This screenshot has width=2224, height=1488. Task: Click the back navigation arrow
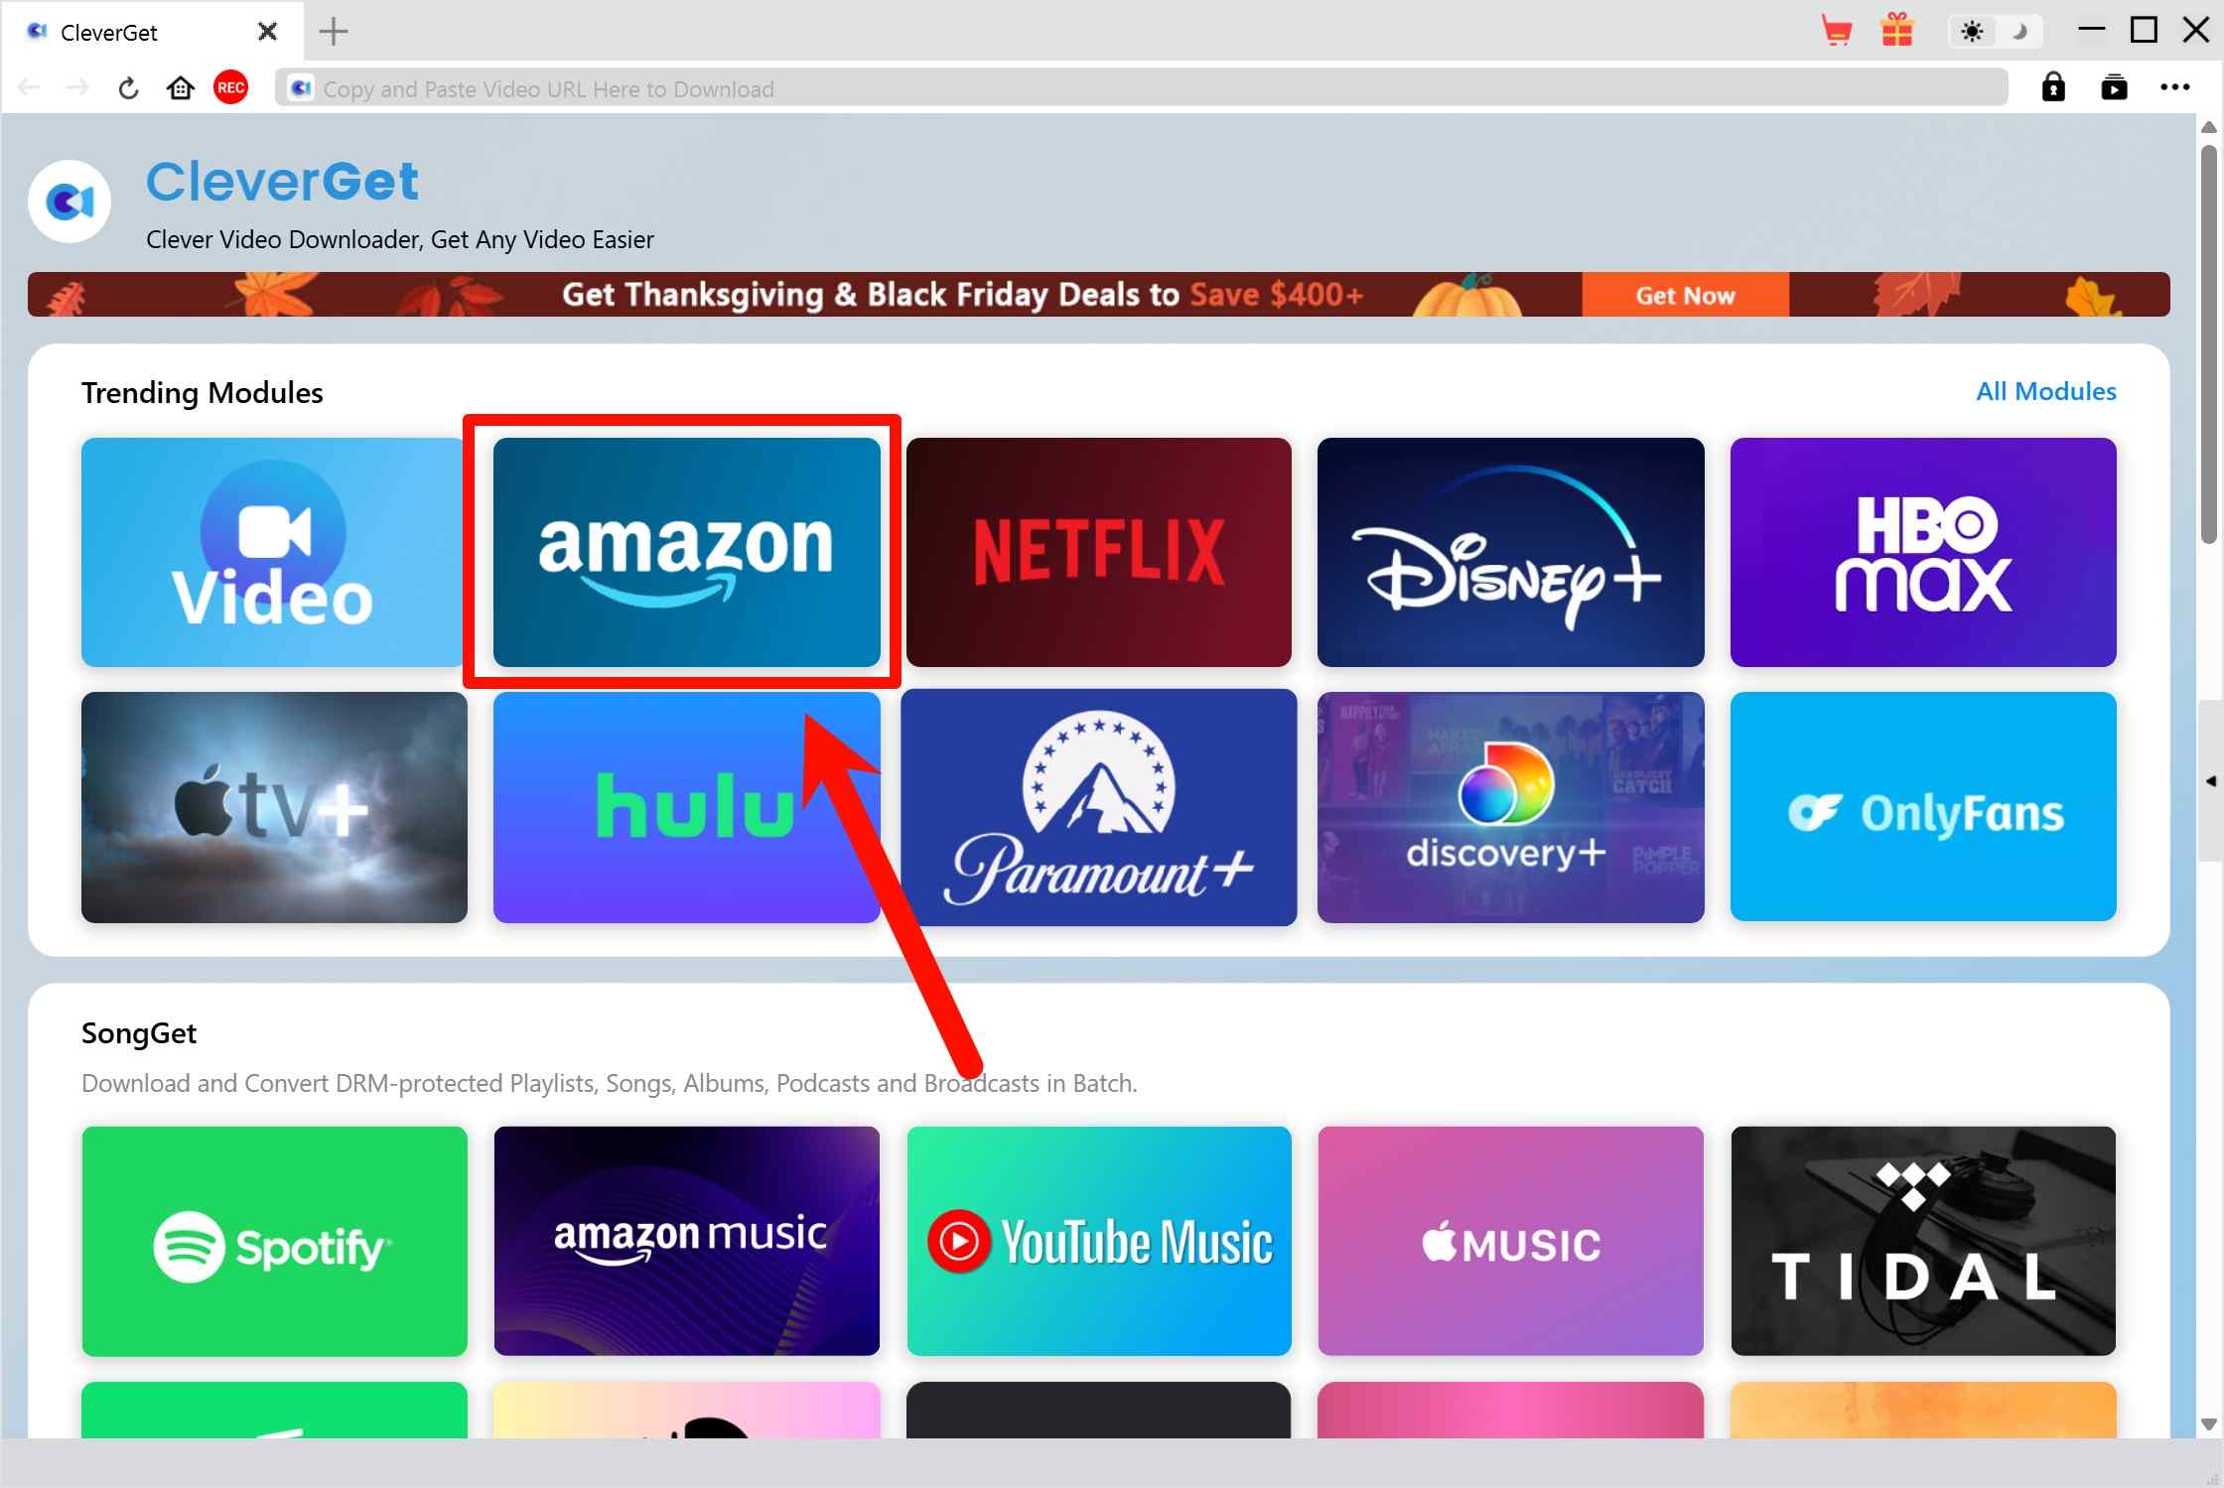(x=28, y=87)
